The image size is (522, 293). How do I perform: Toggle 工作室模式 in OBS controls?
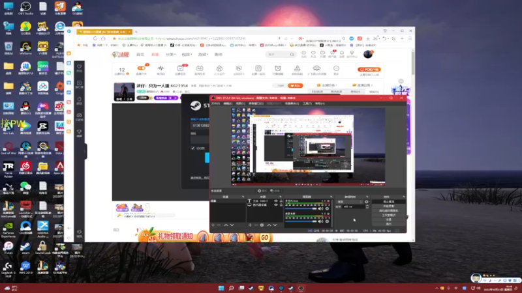(388, 215)
